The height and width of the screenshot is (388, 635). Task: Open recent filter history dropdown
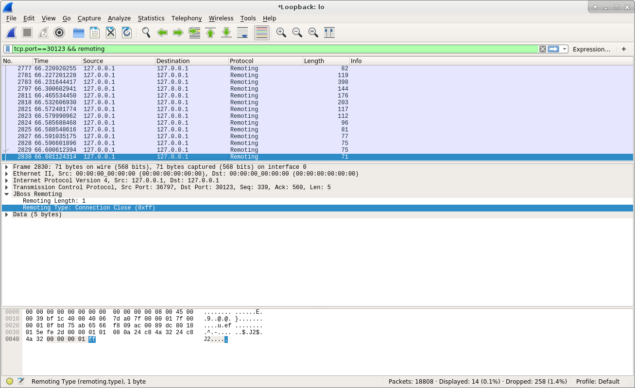pos(564,49)
